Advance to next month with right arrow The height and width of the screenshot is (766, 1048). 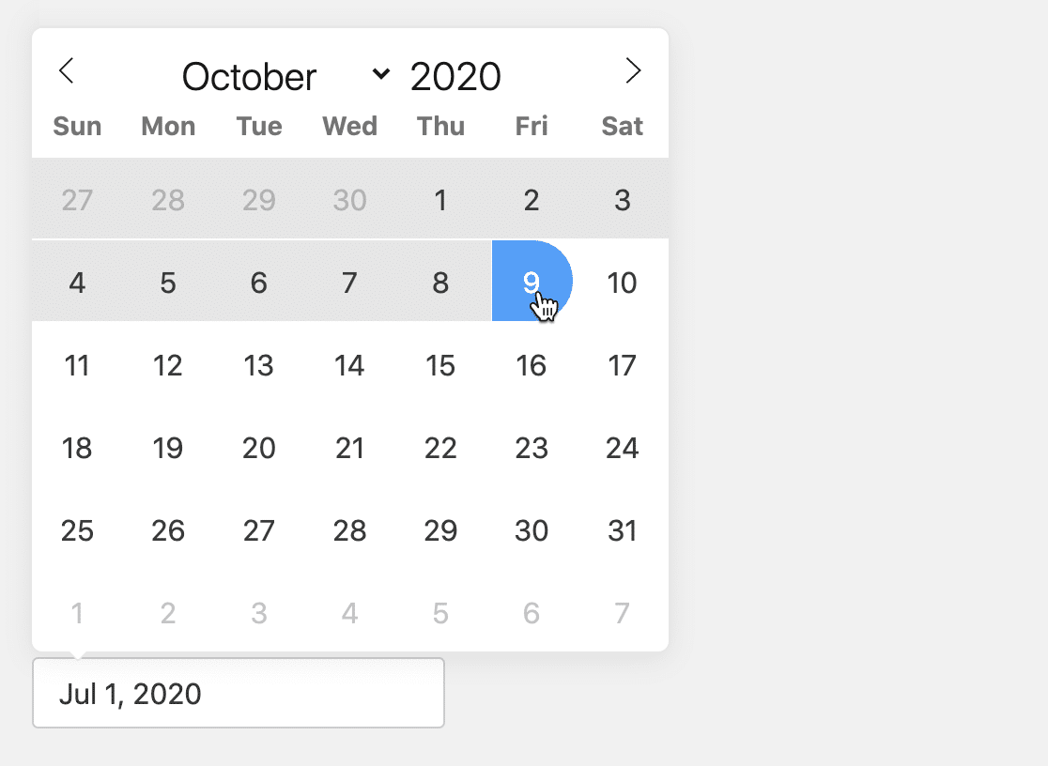coord(633,70)
